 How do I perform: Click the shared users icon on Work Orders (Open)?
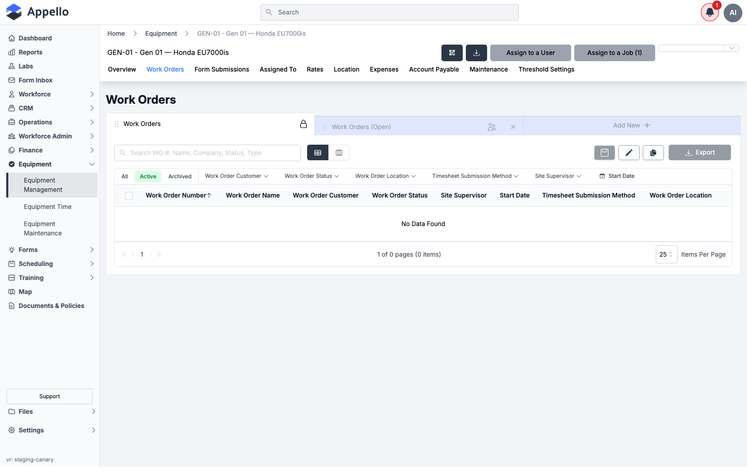[492, 127]
